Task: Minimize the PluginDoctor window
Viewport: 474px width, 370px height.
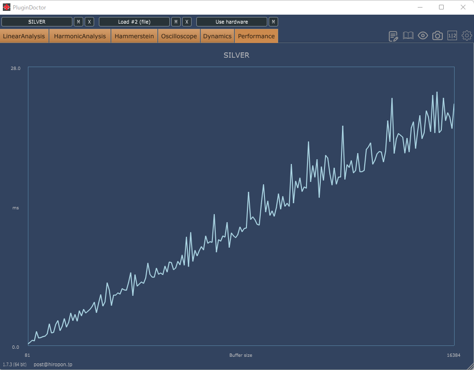Action: 420,7
